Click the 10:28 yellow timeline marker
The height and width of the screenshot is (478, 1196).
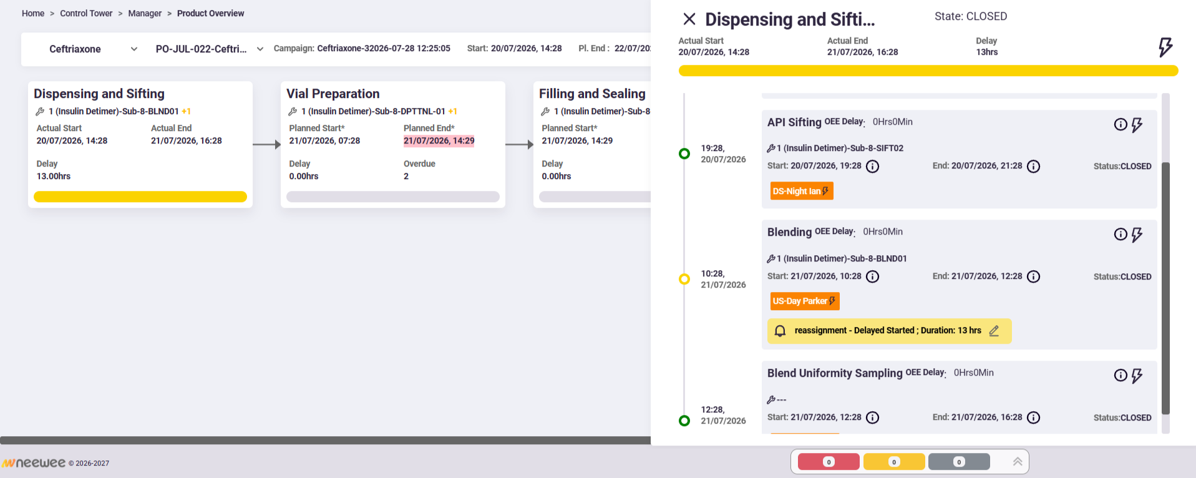[684, 279]
